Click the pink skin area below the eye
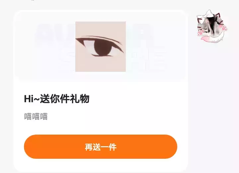This screenshot has width=239, height=173. (101, 64)
